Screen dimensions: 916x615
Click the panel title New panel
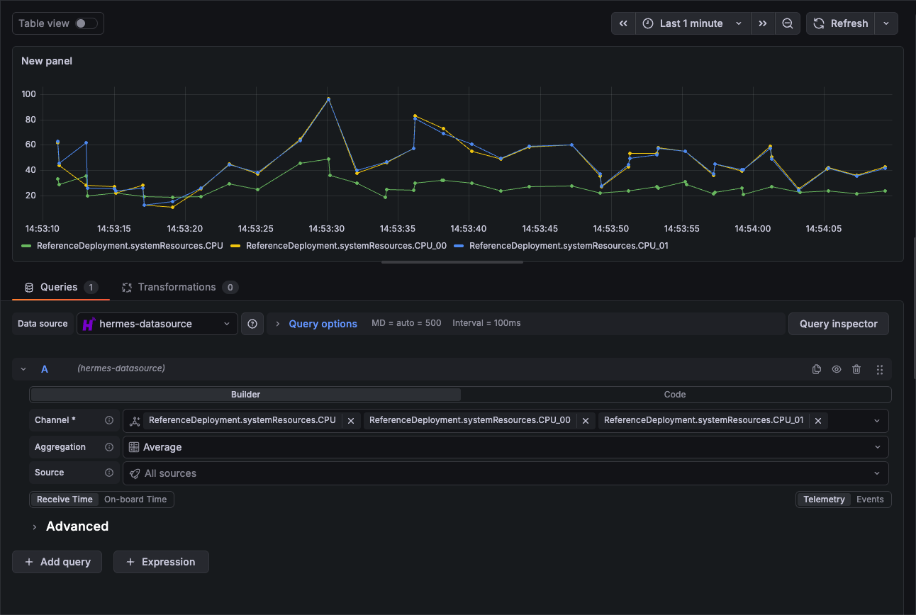click(47, 61)
